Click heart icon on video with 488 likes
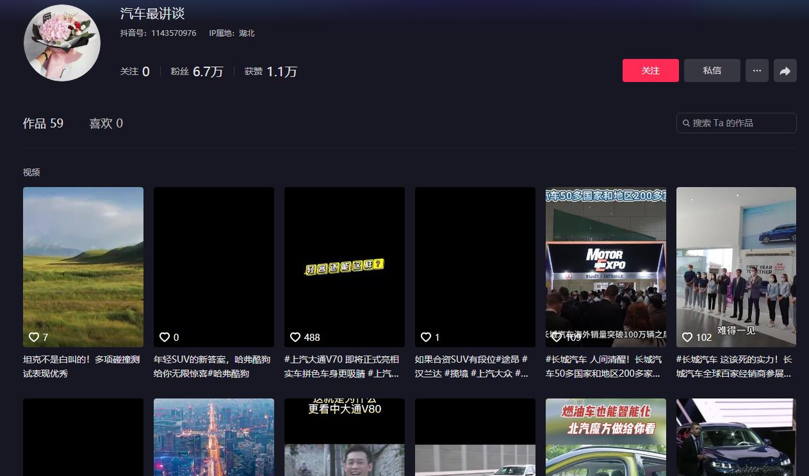The height and width of the screenshot is (476, 809). click(x=295, y=337)
